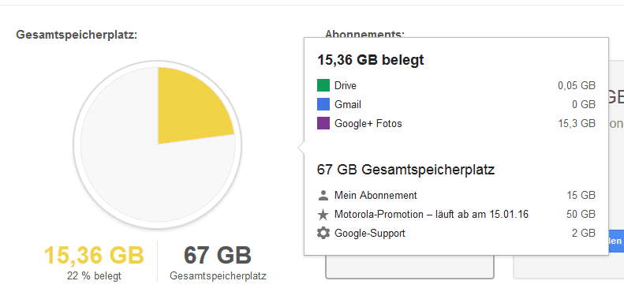624x307 pixels.
Task: Select the Google+ Fotos row label
Action: pyautogui.click(x=368, y=123)
